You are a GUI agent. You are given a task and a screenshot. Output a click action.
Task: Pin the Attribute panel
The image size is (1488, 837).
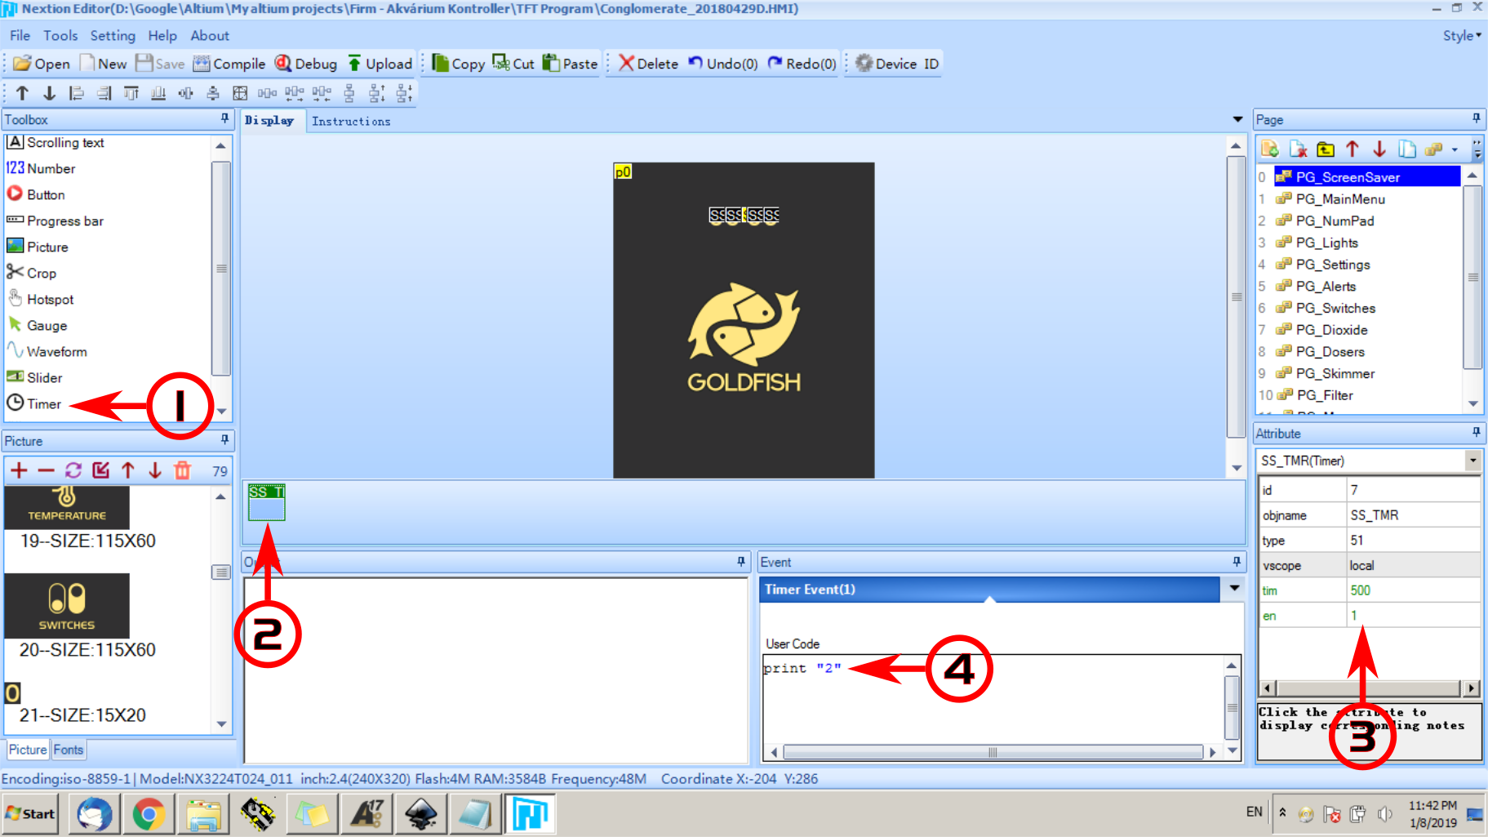pyautogui.click(x=1475, y=433)
